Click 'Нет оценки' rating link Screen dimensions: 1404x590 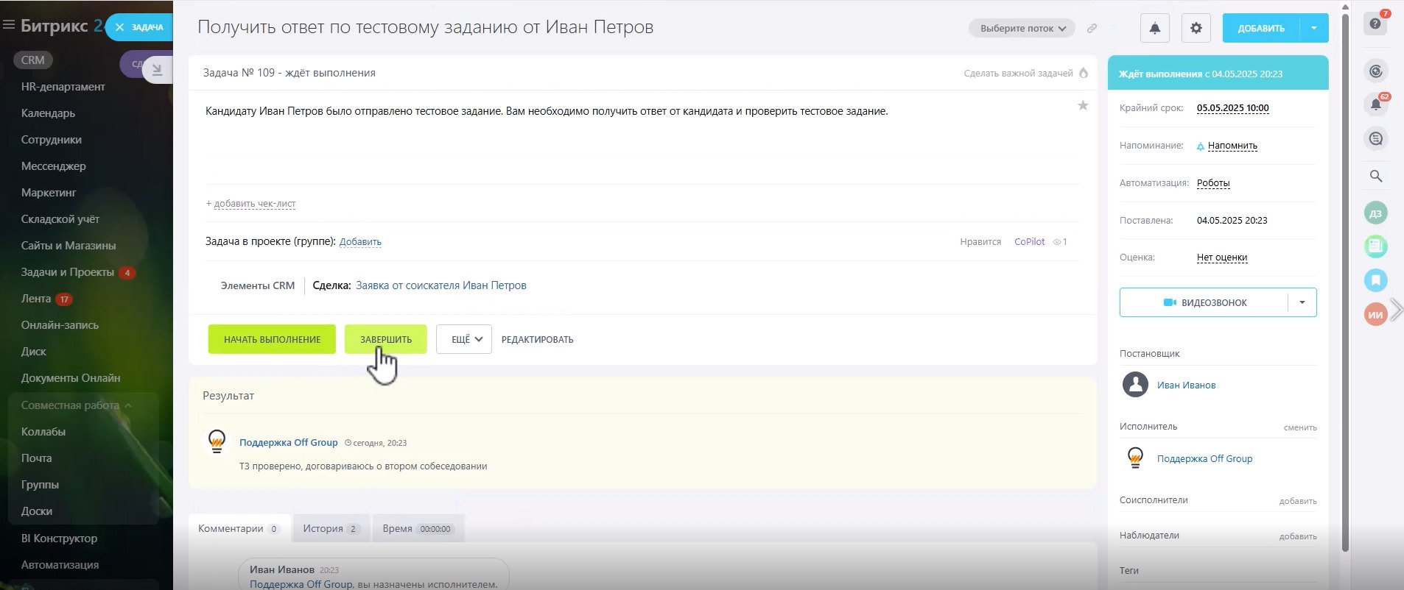click(x=1222, y=257)
